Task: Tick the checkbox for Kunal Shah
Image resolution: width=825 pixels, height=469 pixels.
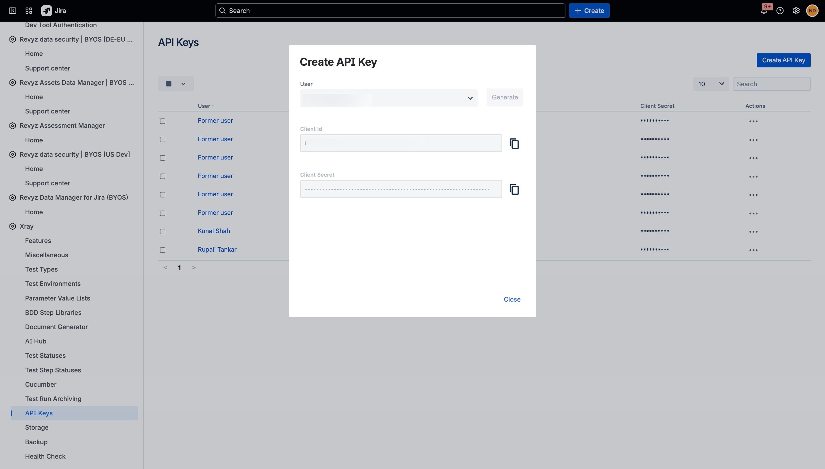Action: [x=162, y=232]
